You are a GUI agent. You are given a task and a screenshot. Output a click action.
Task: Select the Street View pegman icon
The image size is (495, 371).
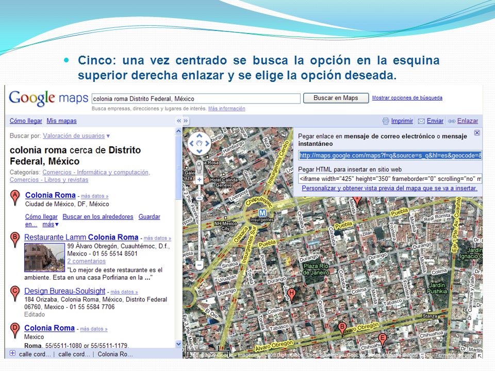click(x=199, y=166)
